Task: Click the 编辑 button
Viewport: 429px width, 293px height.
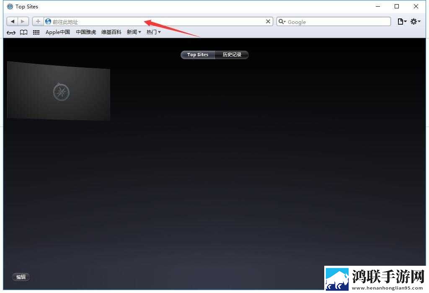Action: [21, 277]
